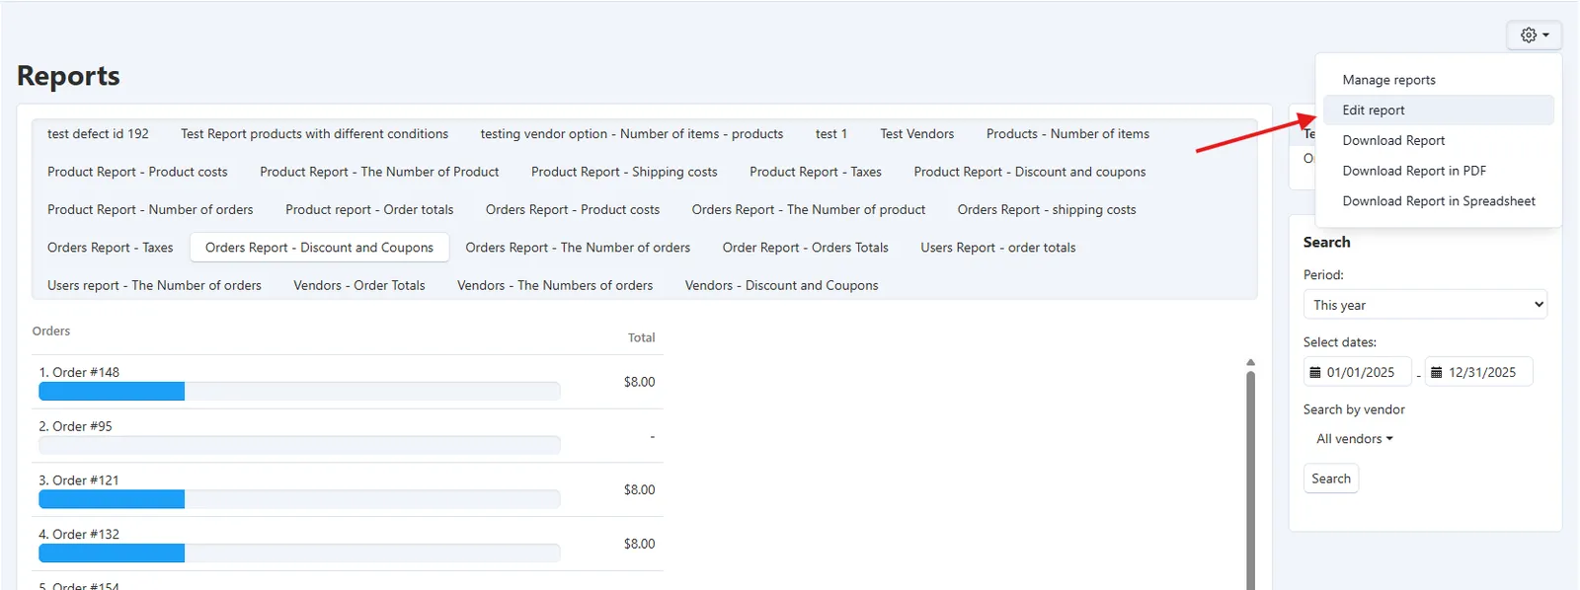The height and width of the screenshot is (590, 1580).
Task: Open the test defect id 192 tab
Action: pyautogui.click(x=98, y=134)
